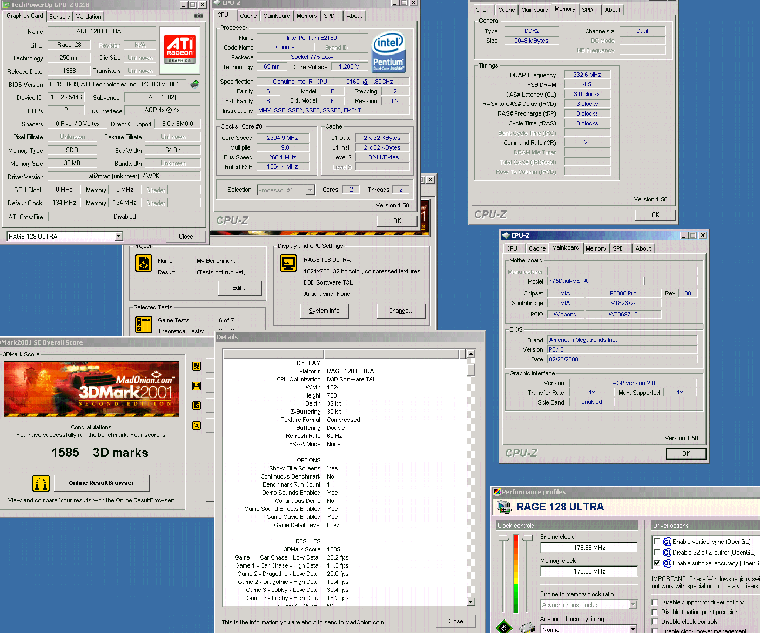Click the CPU-Z title bar icon of the Mainboard window
This screenshot has height=633, width=760.
(506, 235)
